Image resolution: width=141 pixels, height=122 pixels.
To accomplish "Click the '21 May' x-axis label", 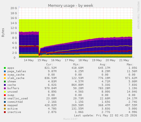I will point(124,60).
